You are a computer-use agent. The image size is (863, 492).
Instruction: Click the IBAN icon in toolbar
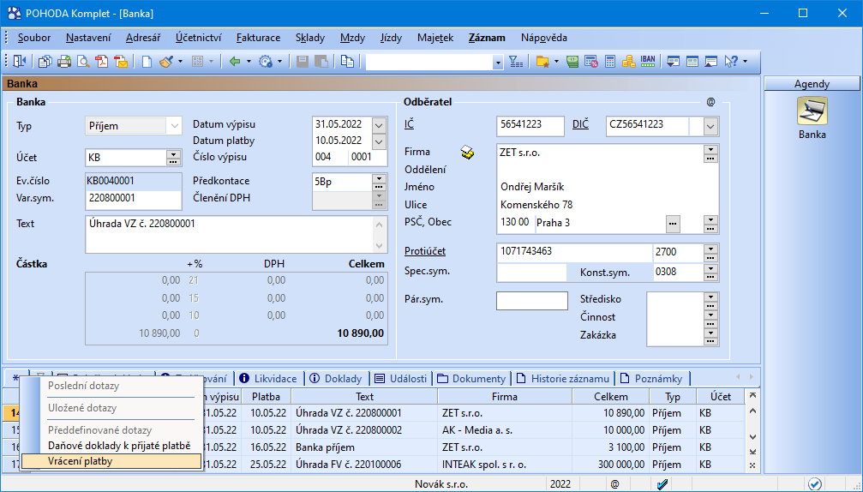coord(648,61)
